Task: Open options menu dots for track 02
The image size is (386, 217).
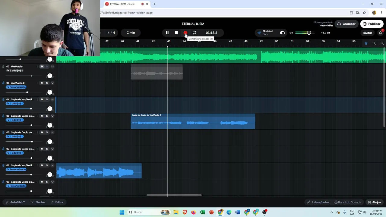Action: (x=37, y=66)
